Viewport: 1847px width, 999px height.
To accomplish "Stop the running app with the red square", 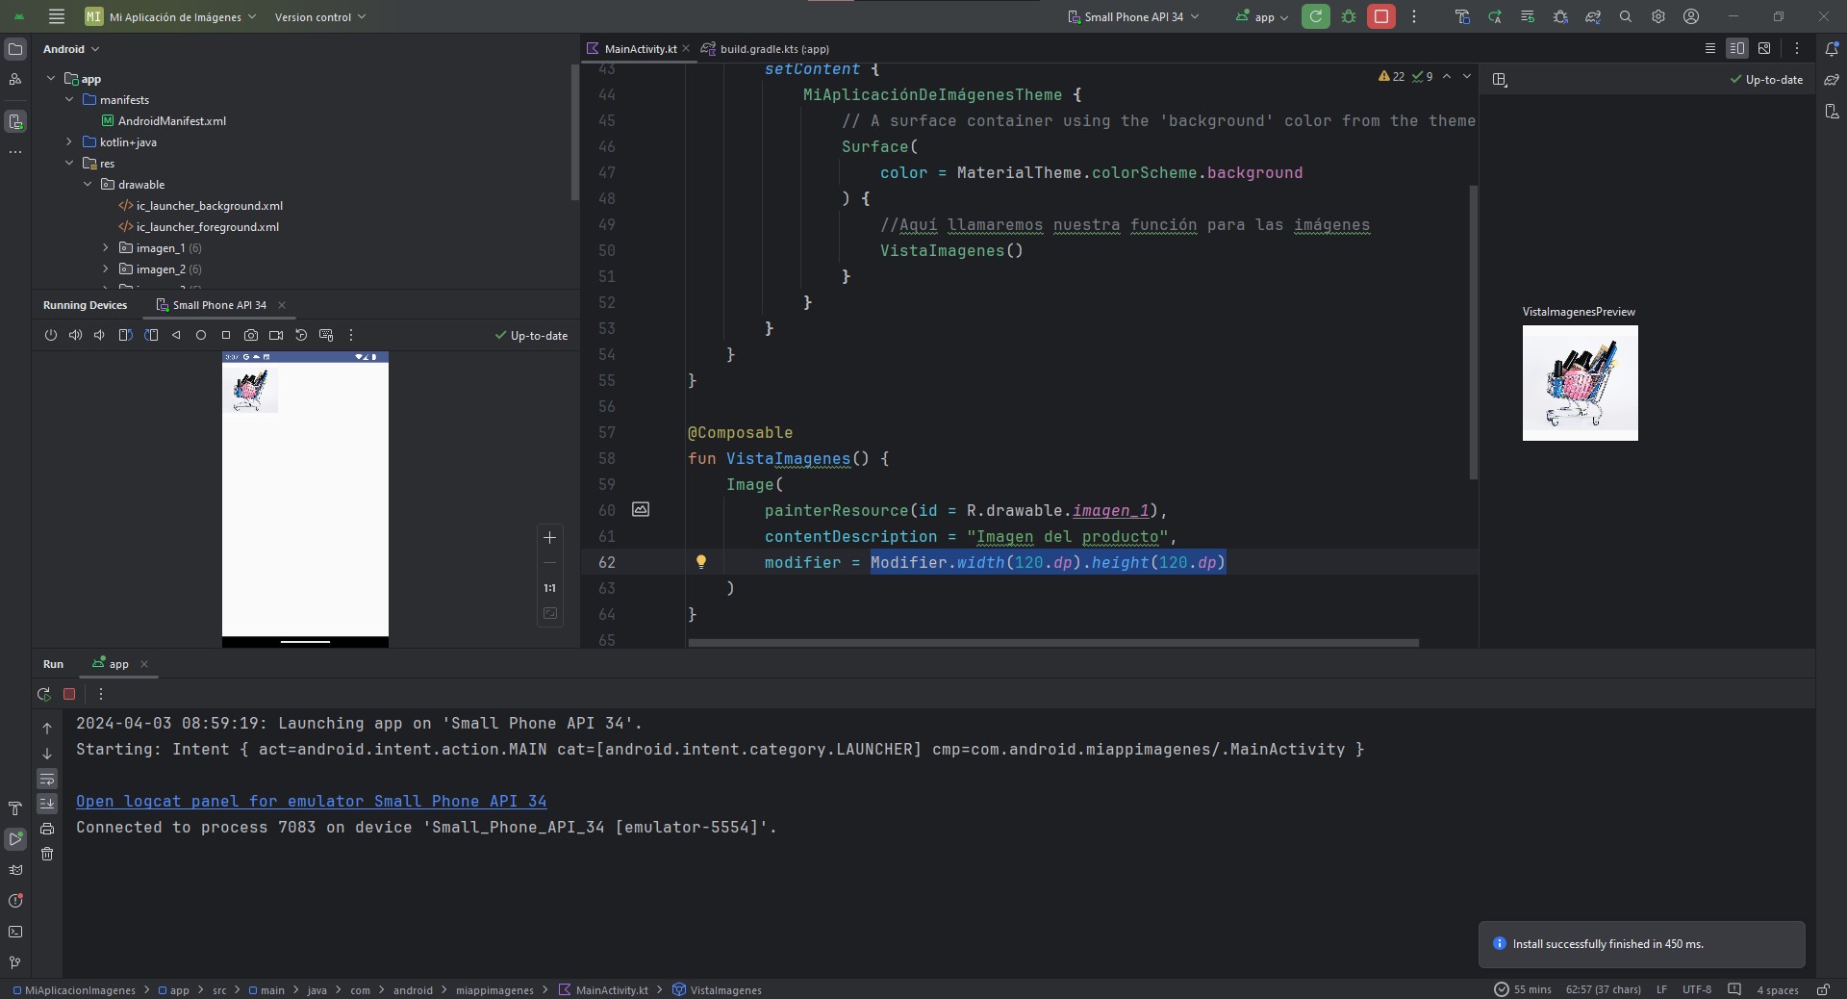I will coord(1380,16).
